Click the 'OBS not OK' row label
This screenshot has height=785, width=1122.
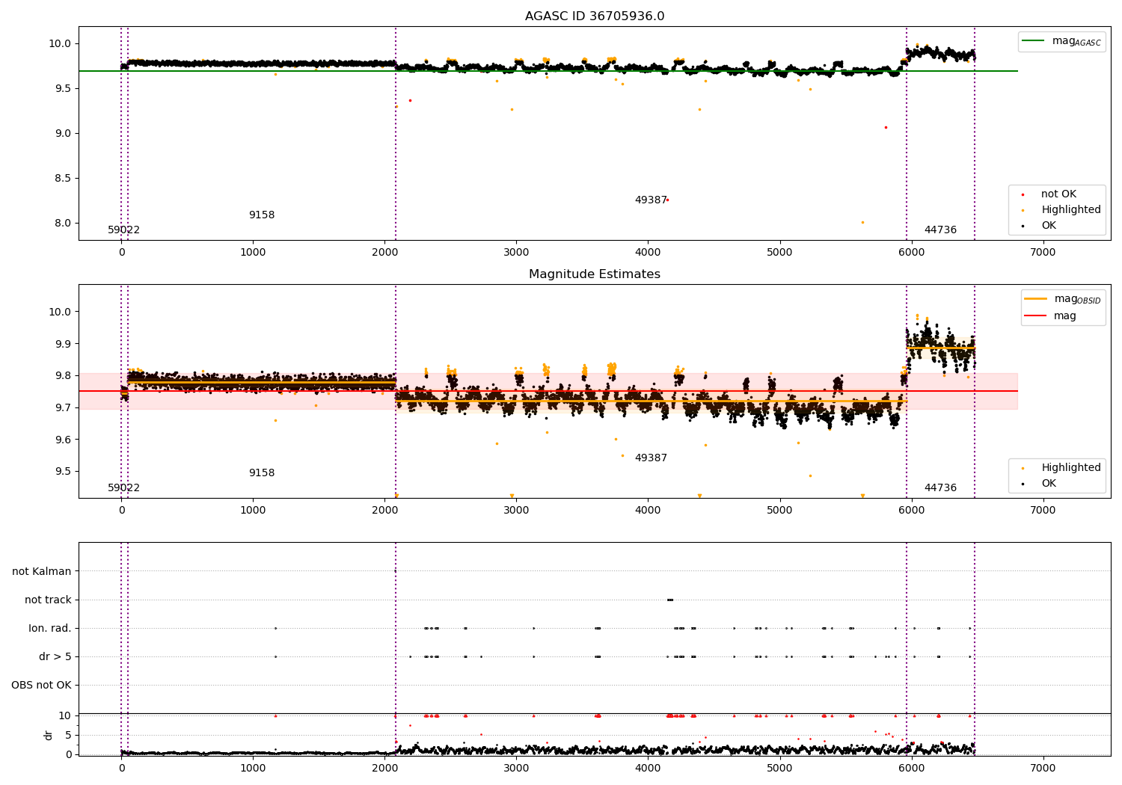pos(41,686)
